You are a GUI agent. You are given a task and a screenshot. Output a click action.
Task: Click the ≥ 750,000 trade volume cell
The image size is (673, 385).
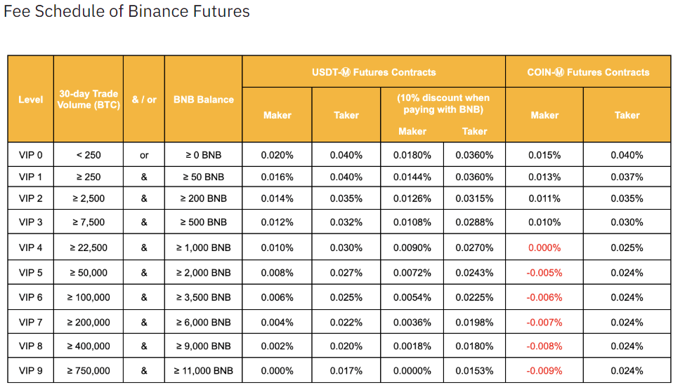(88, 370)
